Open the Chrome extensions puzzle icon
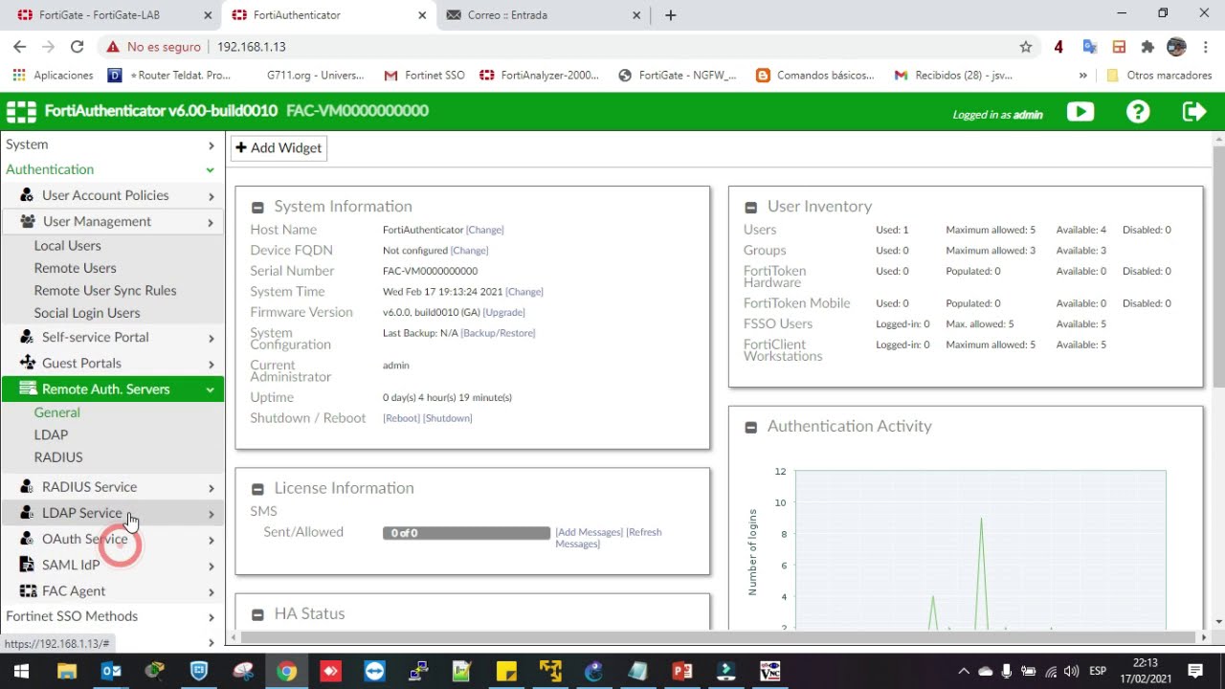The image size is (1225, 689). pyautogui.click(x=1147, y=47)
